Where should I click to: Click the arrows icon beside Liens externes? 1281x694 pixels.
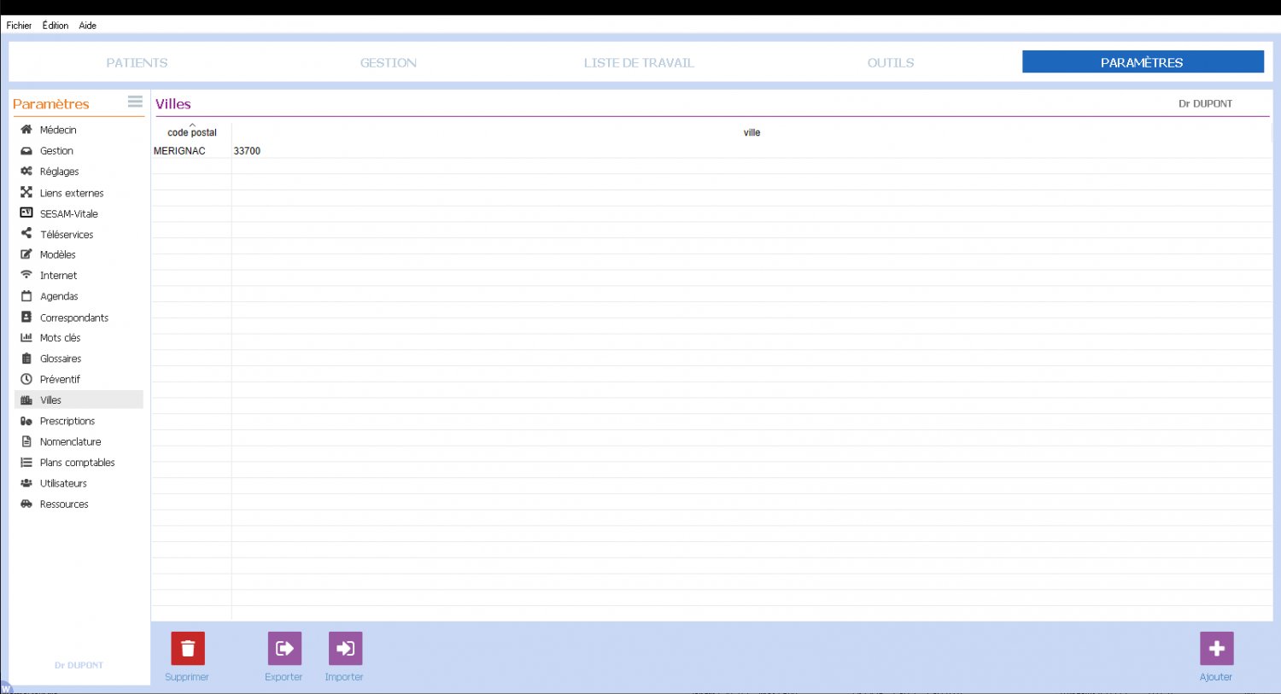26,192
